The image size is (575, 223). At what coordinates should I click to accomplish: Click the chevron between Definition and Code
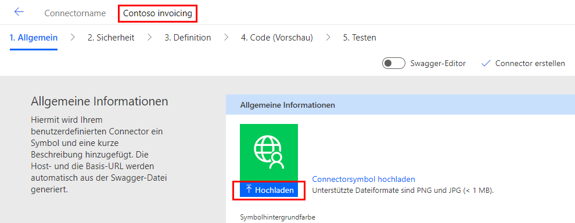pyautogui.click(x=226, y=37)
